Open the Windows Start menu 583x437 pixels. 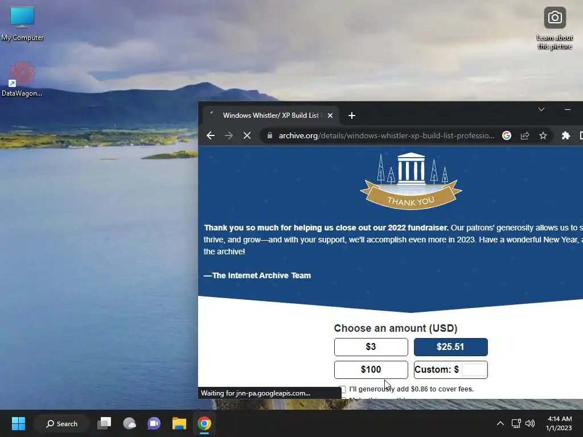tap(18, 423)
